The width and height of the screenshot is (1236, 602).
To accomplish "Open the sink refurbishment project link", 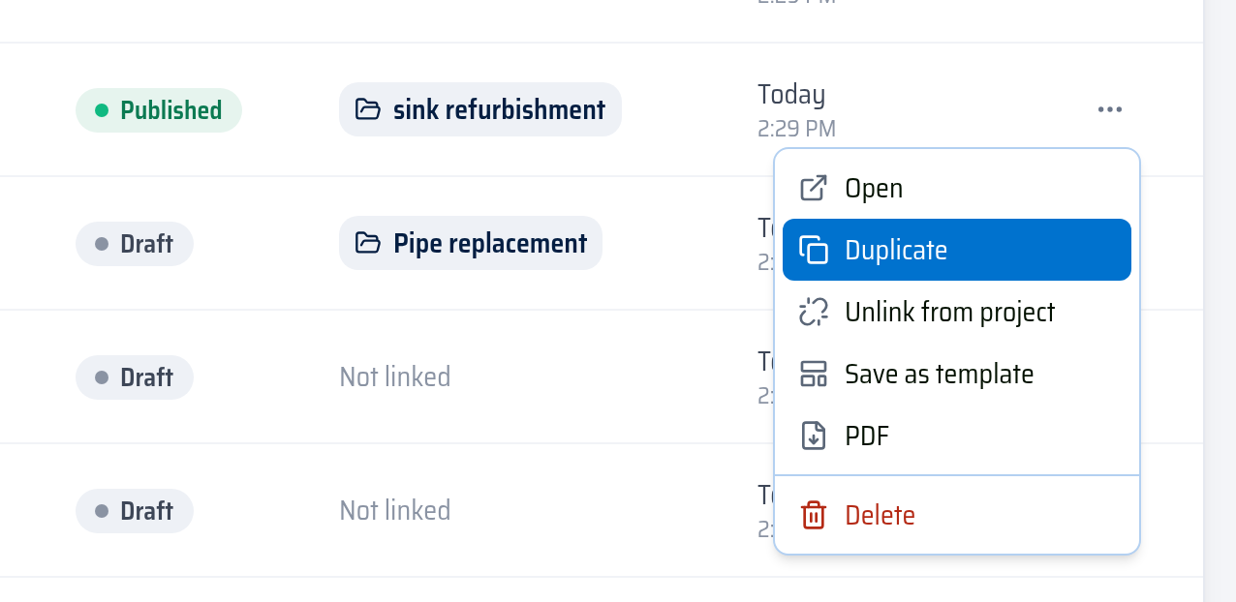I will [480, 109].
